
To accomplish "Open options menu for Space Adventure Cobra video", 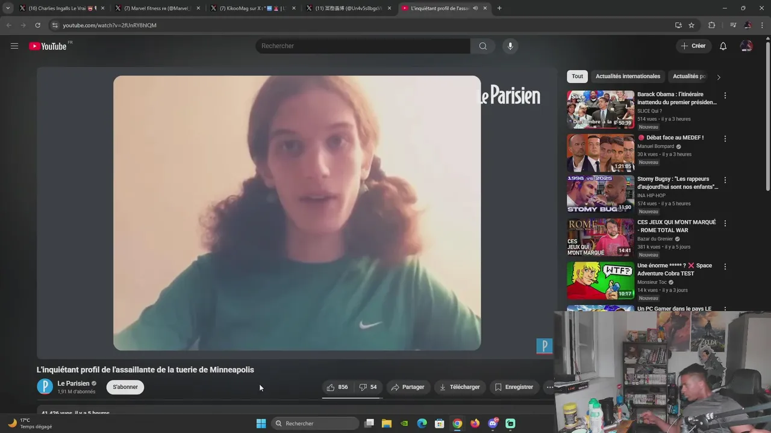I will coord(725,267).
